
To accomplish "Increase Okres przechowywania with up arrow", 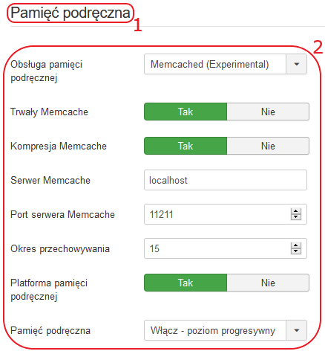I will click(x=296, y=245).
